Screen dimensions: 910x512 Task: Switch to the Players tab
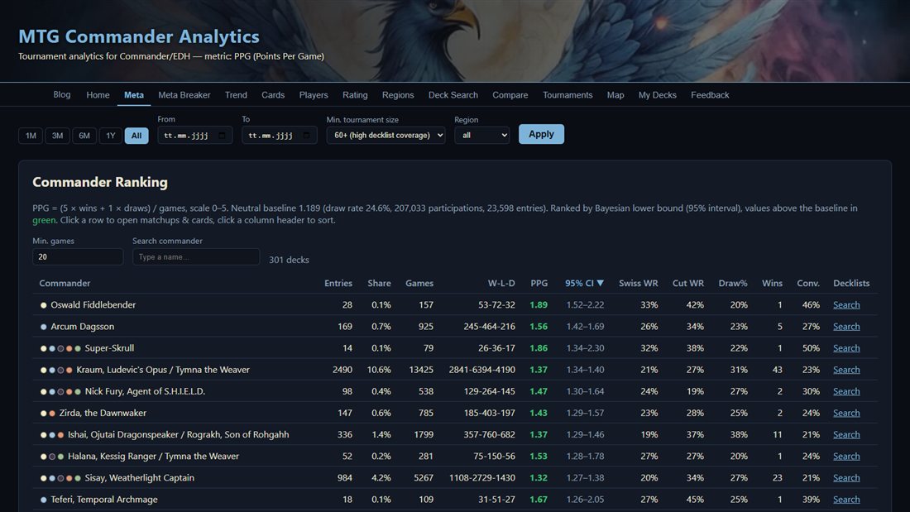[x=314, y=94]
